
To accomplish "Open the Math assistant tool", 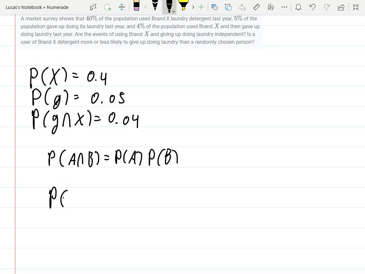I will pyautogui.click(x=271, y=7).
